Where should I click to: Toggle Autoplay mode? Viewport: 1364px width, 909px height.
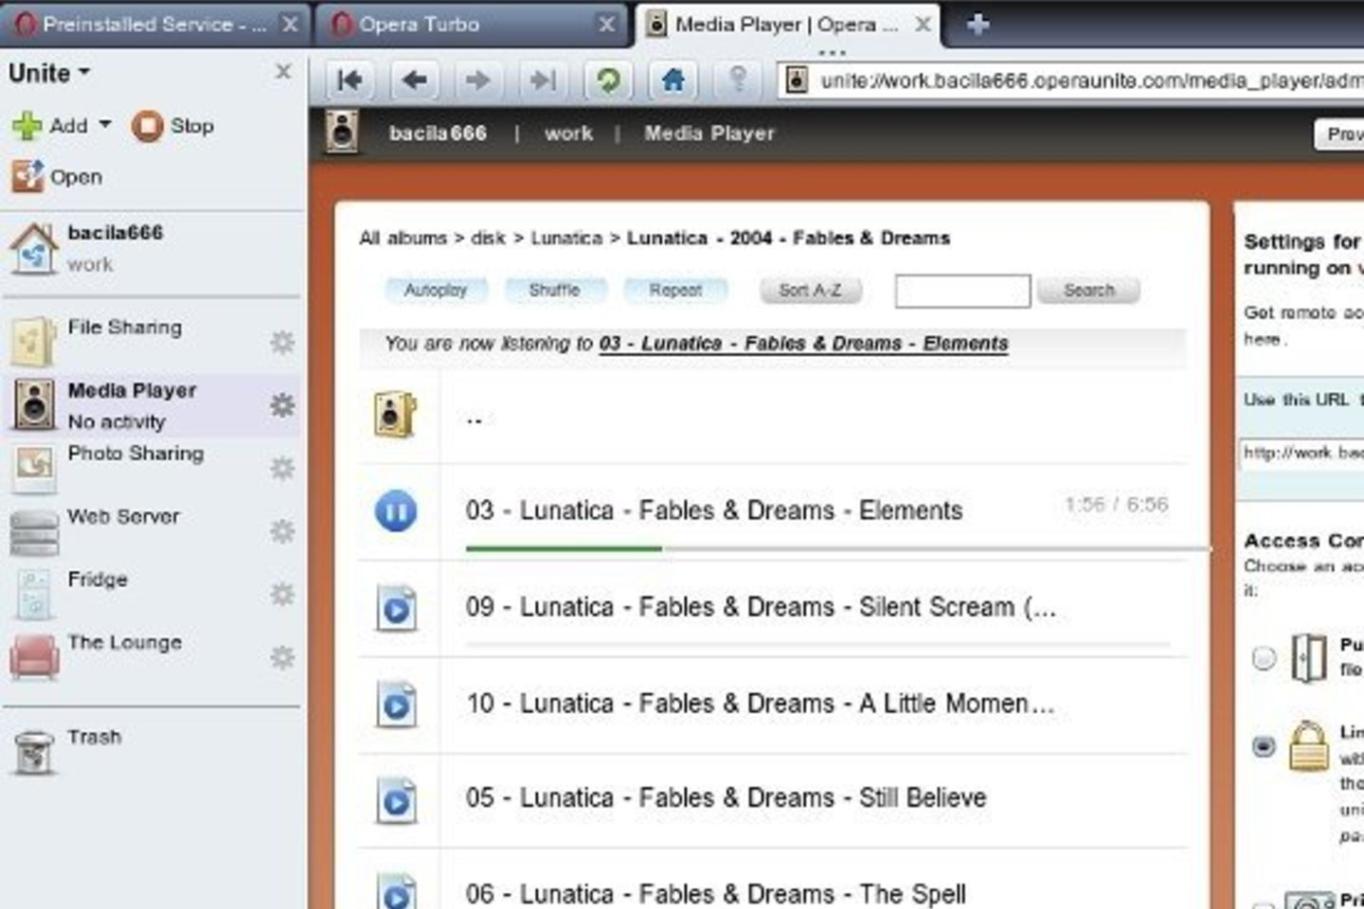point(436,290)
